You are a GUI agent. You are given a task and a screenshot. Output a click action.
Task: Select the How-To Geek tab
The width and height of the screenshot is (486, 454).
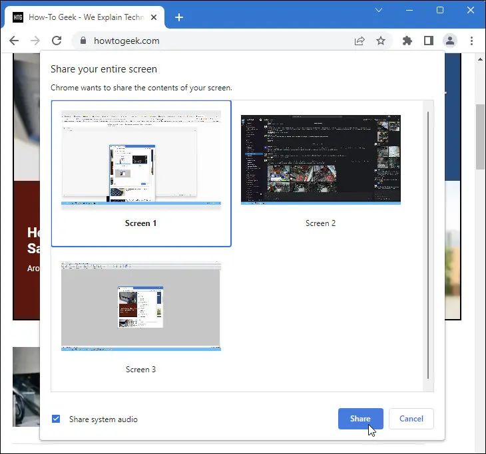pyautogui.click(x=85, y=17)
